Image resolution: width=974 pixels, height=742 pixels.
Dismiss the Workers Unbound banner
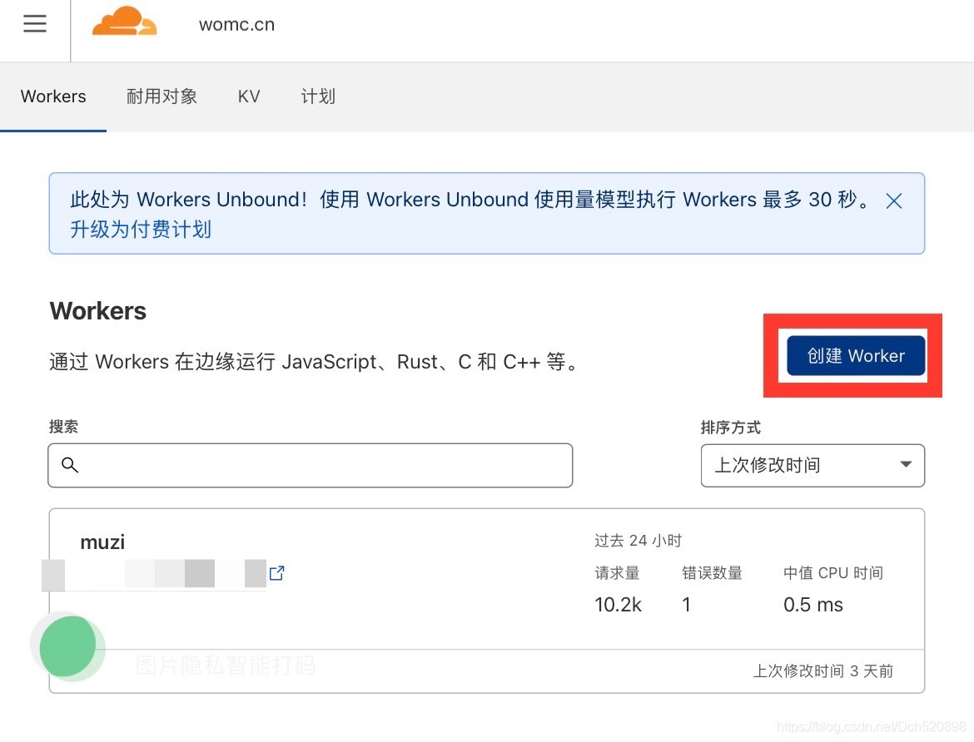pos(894,200)
